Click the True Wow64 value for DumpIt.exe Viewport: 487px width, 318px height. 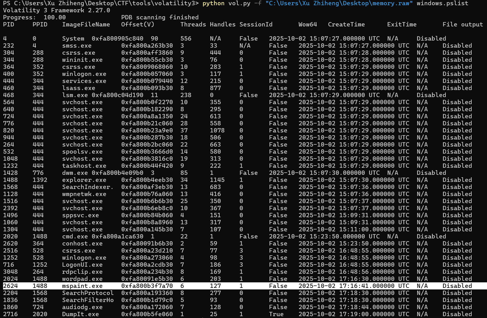click(x=276, y=314)
